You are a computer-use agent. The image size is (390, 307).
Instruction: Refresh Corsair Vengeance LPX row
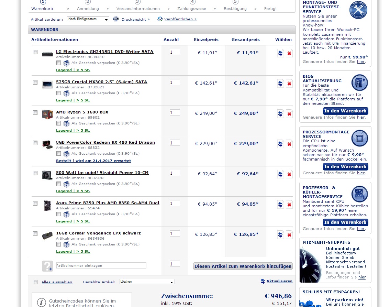click(x=280, y=235)
